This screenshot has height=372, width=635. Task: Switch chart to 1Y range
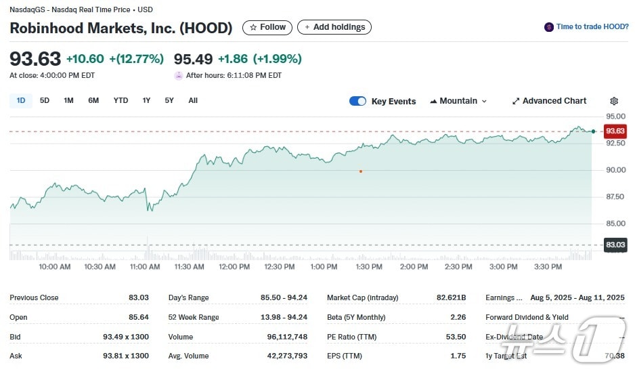(x=146, y=100)
